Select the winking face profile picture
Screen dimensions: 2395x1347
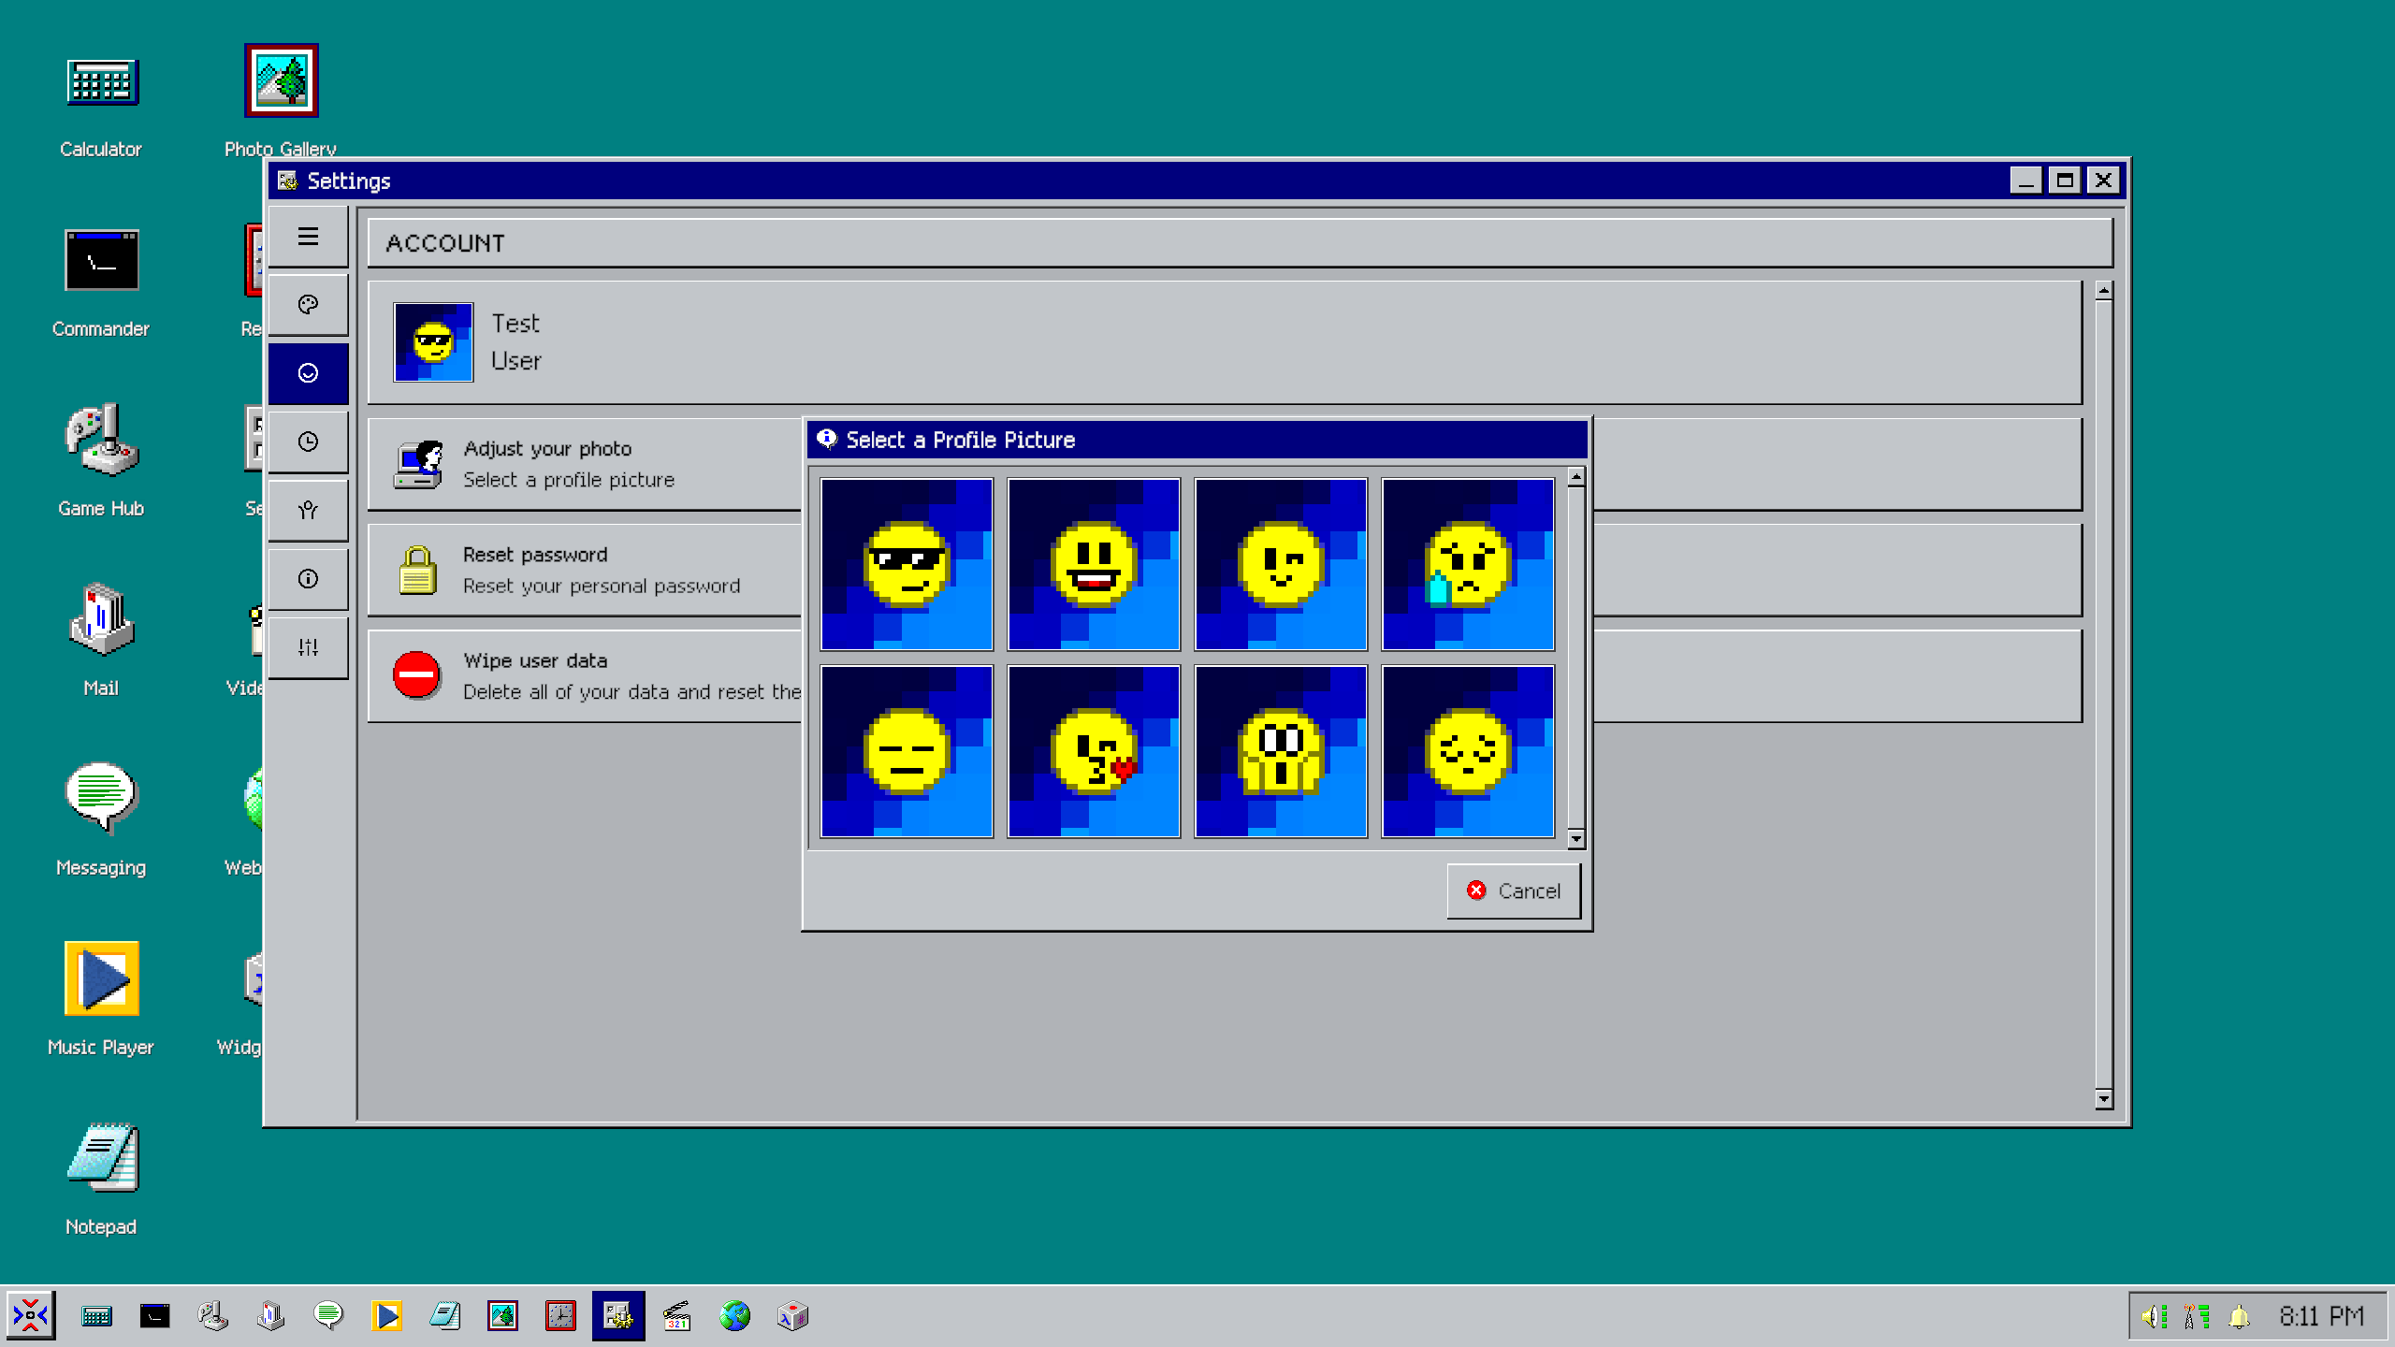pyautogui.click(x=1280, y=564)
